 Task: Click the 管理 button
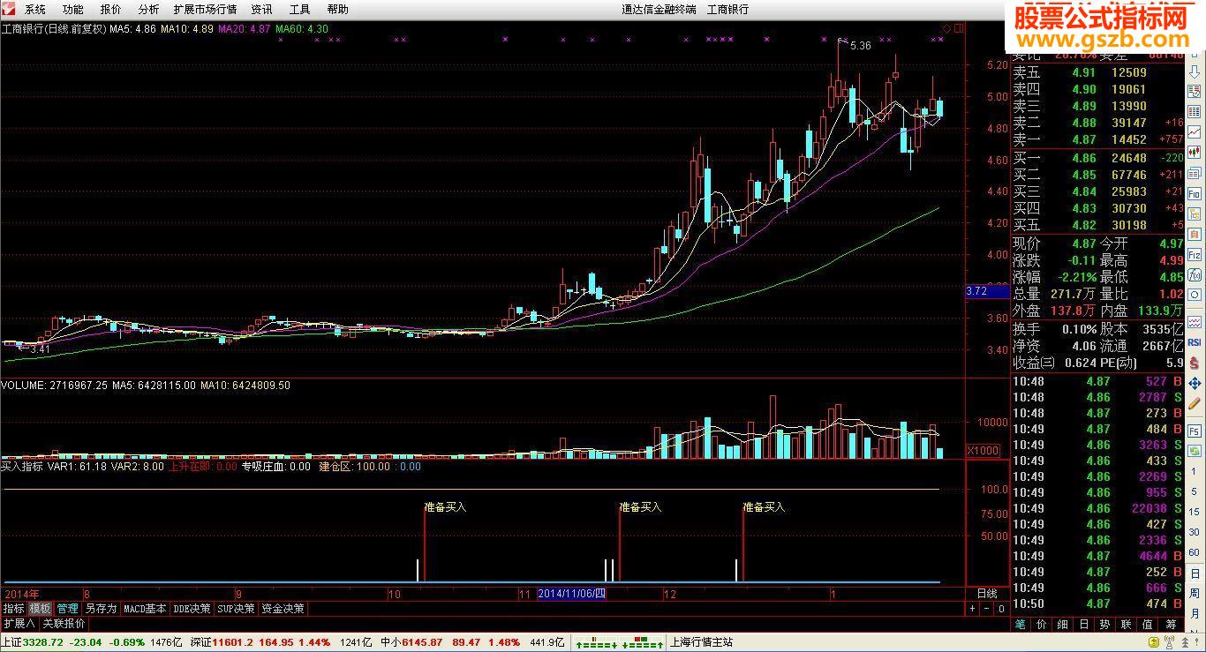tap(67, 609)
